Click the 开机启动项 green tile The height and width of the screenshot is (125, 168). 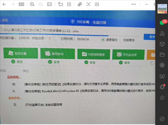[x=128, y=55]
